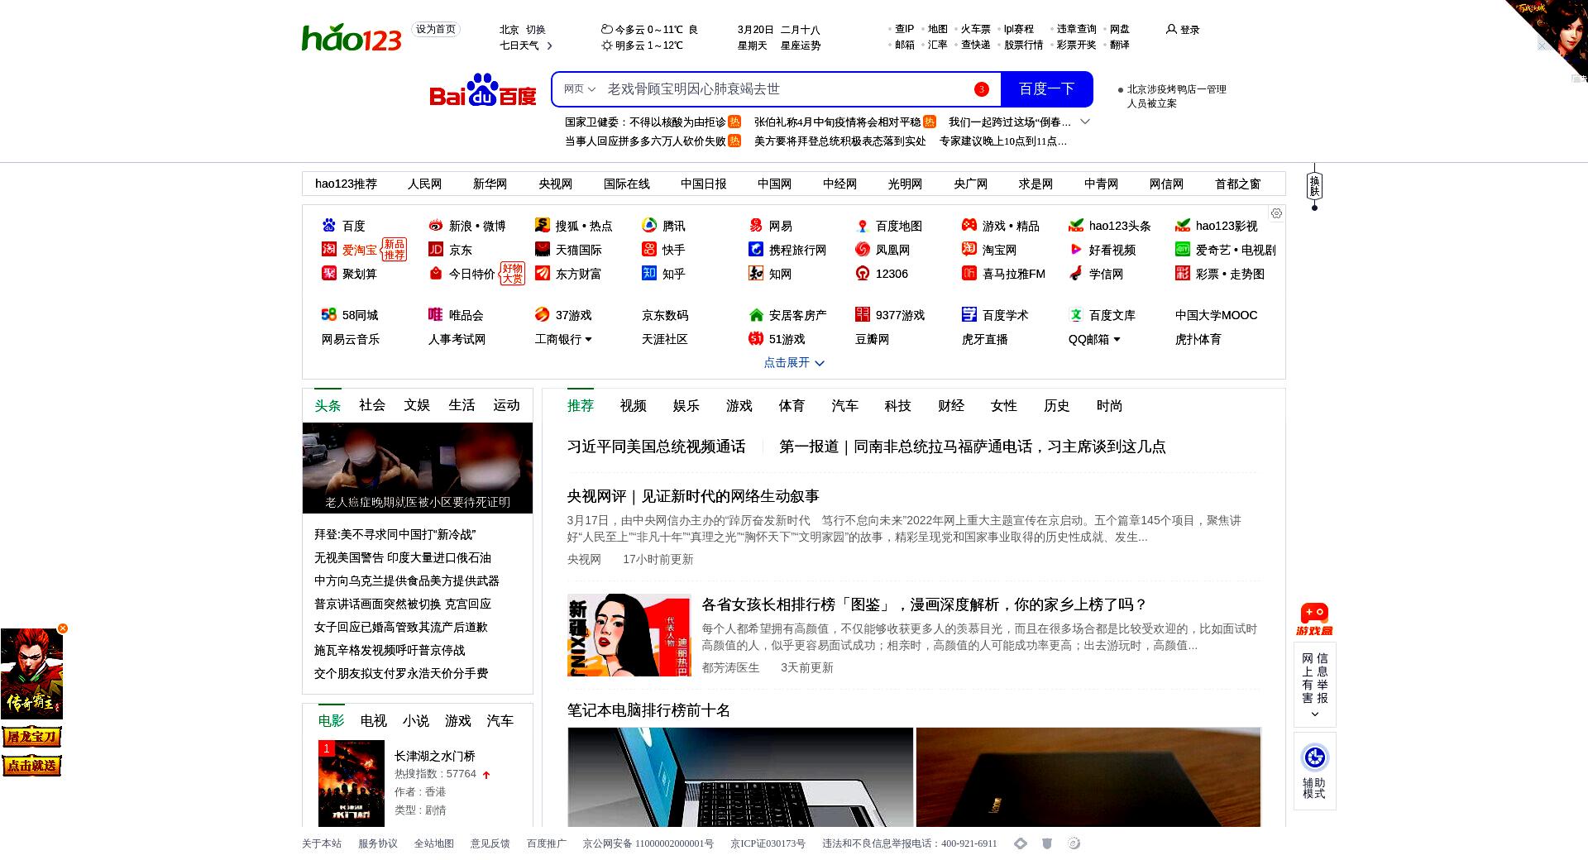
Task: Click red hot-search count badge
Action: tap(982, 89)
